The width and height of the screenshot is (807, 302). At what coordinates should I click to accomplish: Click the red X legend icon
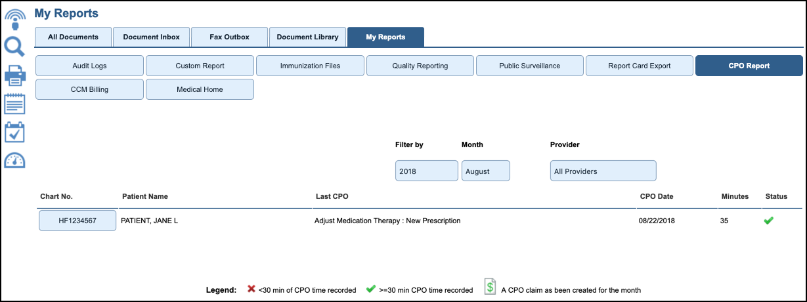(x=251, y=289)
